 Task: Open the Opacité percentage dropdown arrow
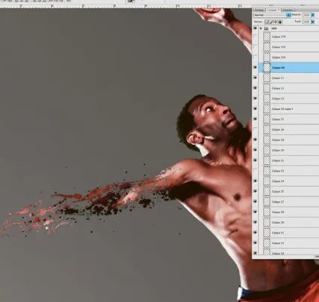pos(312,15)
